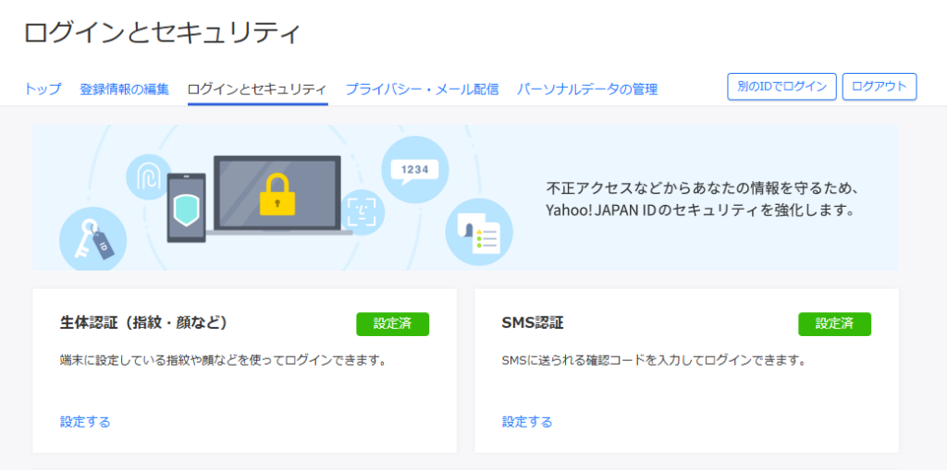Click the 生体認証（指紋・顔など） heading
Viewport: 947px width, 470px height.
pos(143,323)
